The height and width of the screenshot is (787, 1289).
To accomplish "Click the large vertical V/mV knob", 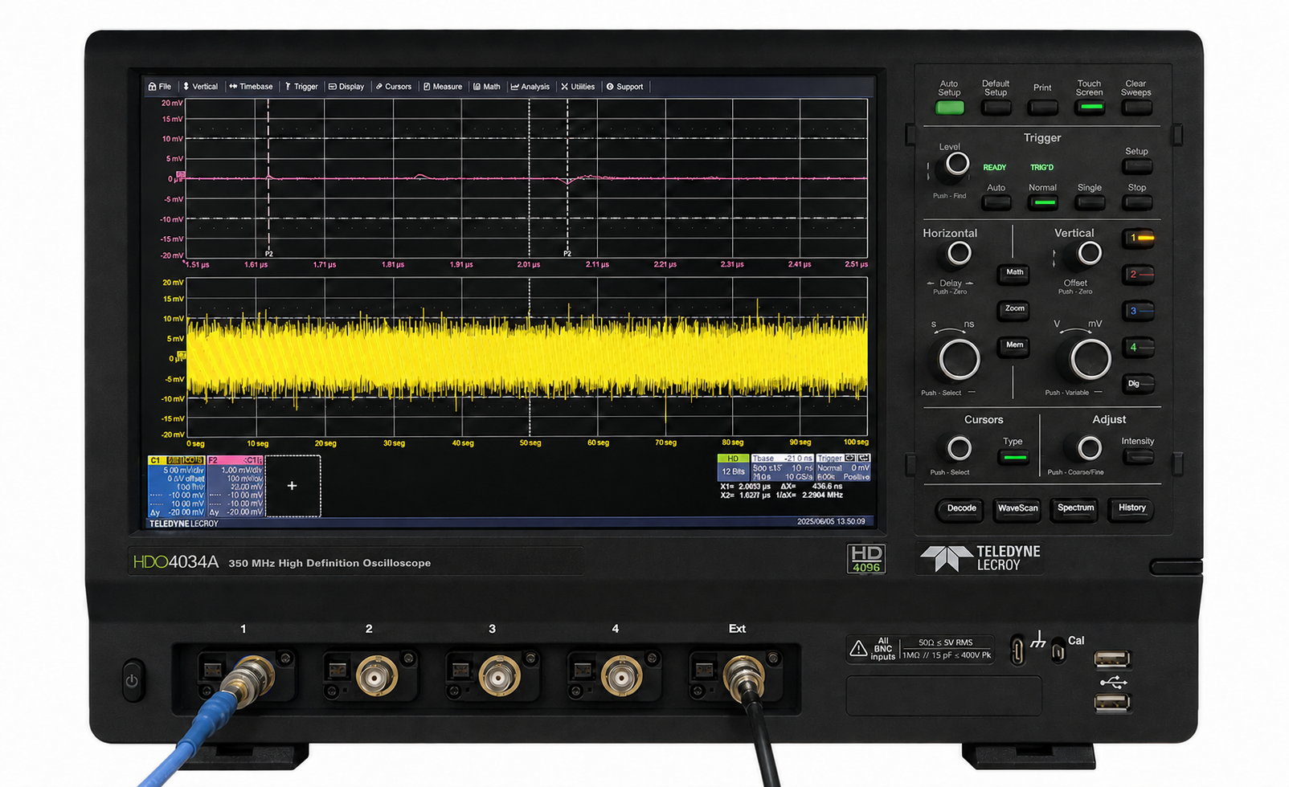I will [x=1091, y=359].
